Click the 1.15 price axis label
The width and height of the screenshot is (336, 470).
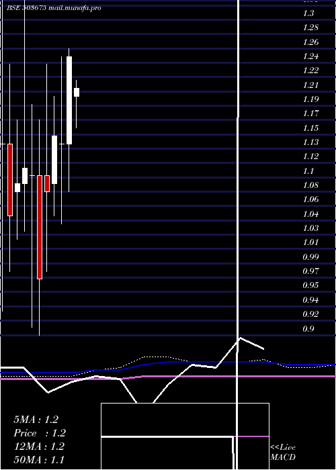[x=310, y=128]
